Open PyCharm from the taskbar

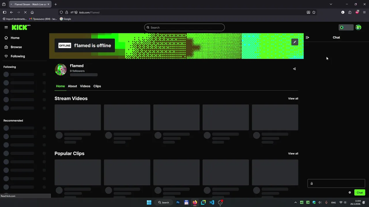203,202
